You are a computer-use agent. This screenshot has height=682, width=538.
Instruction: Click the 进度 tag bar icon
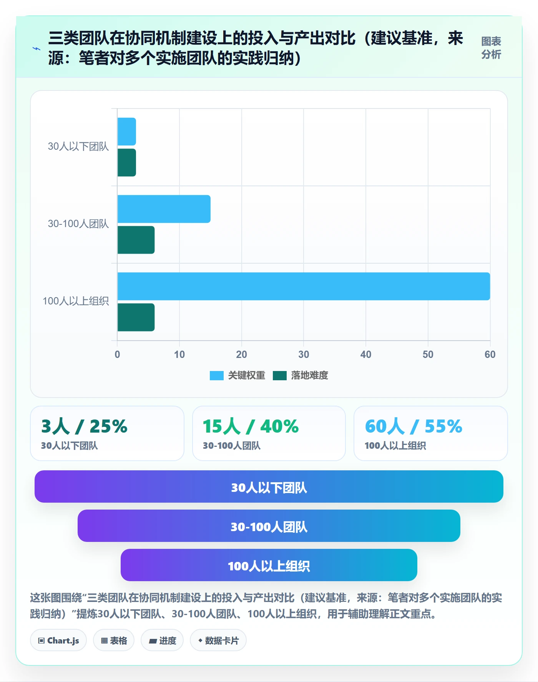click(153, 641)
